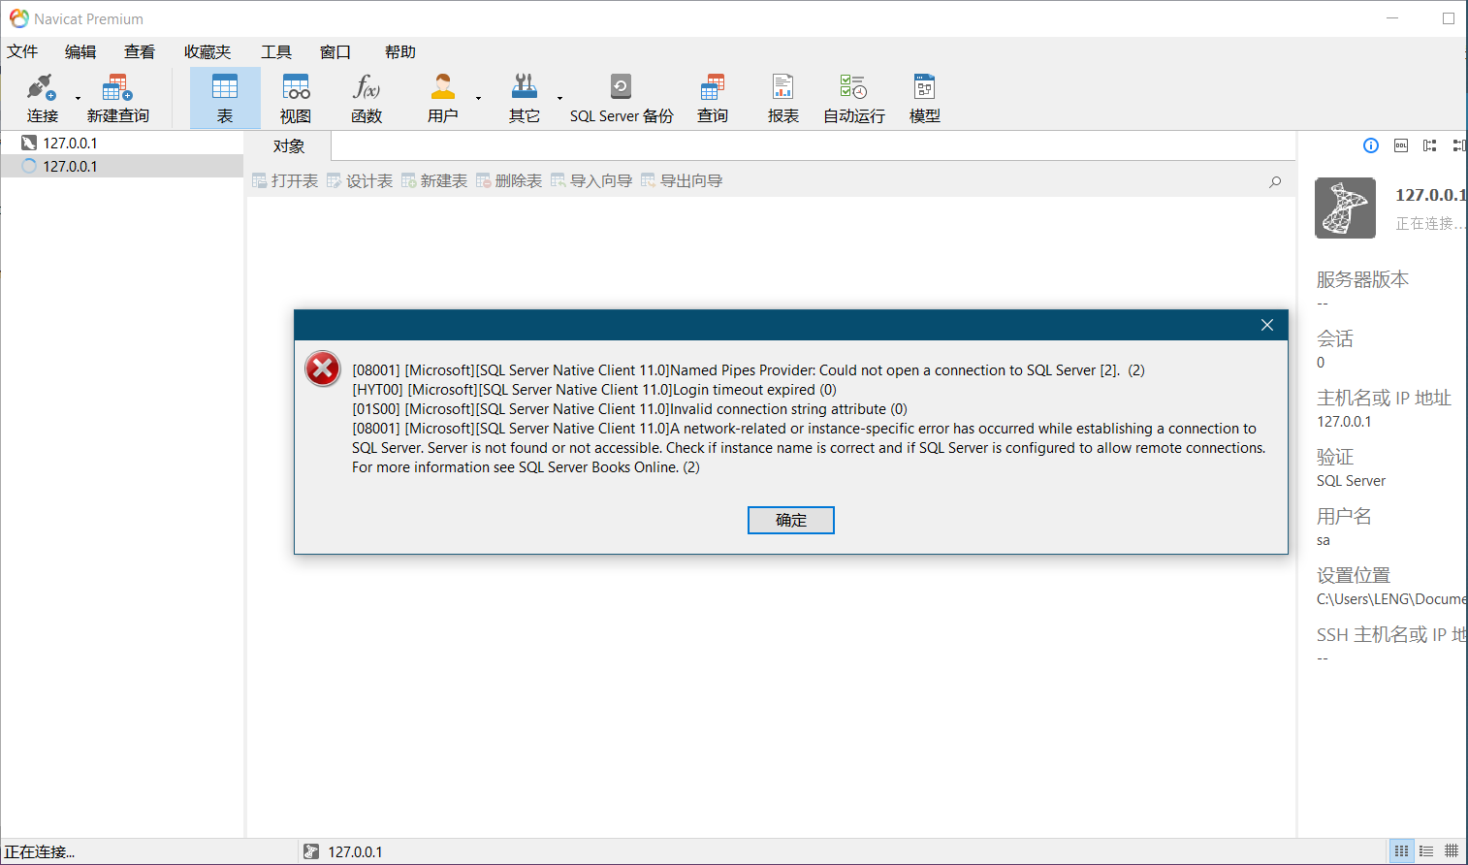Screen dimensions: 1468x865
Task: Click the SQL Server logo thumbnail
Action: point(1345,208)
